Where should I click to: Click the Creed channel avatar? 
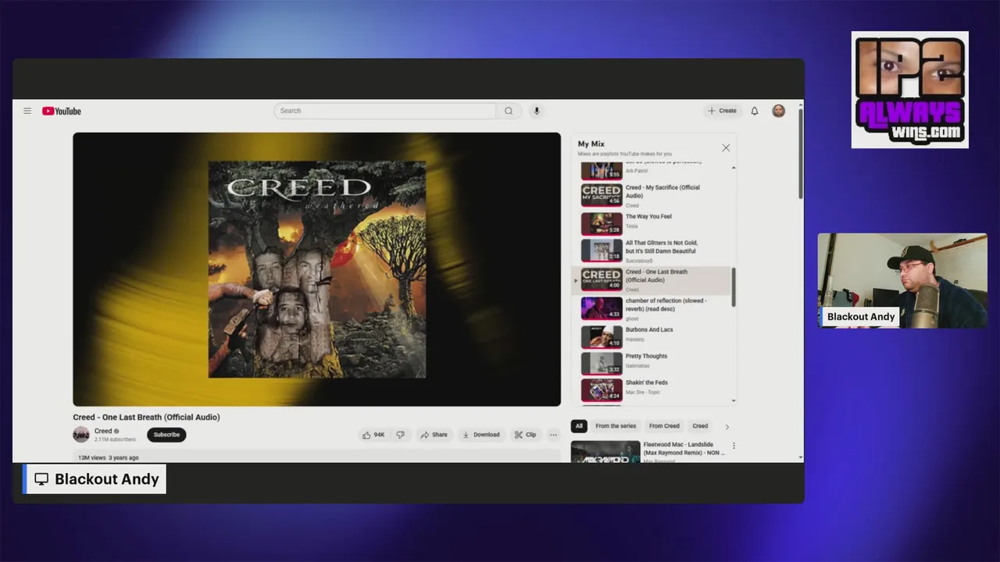pyautogui.click(x=81, y=435)
